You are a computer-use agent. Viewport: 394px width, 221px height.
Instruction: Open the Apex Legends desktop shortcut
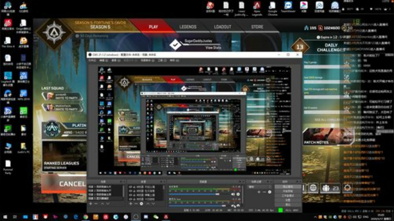tap(257, 8)
